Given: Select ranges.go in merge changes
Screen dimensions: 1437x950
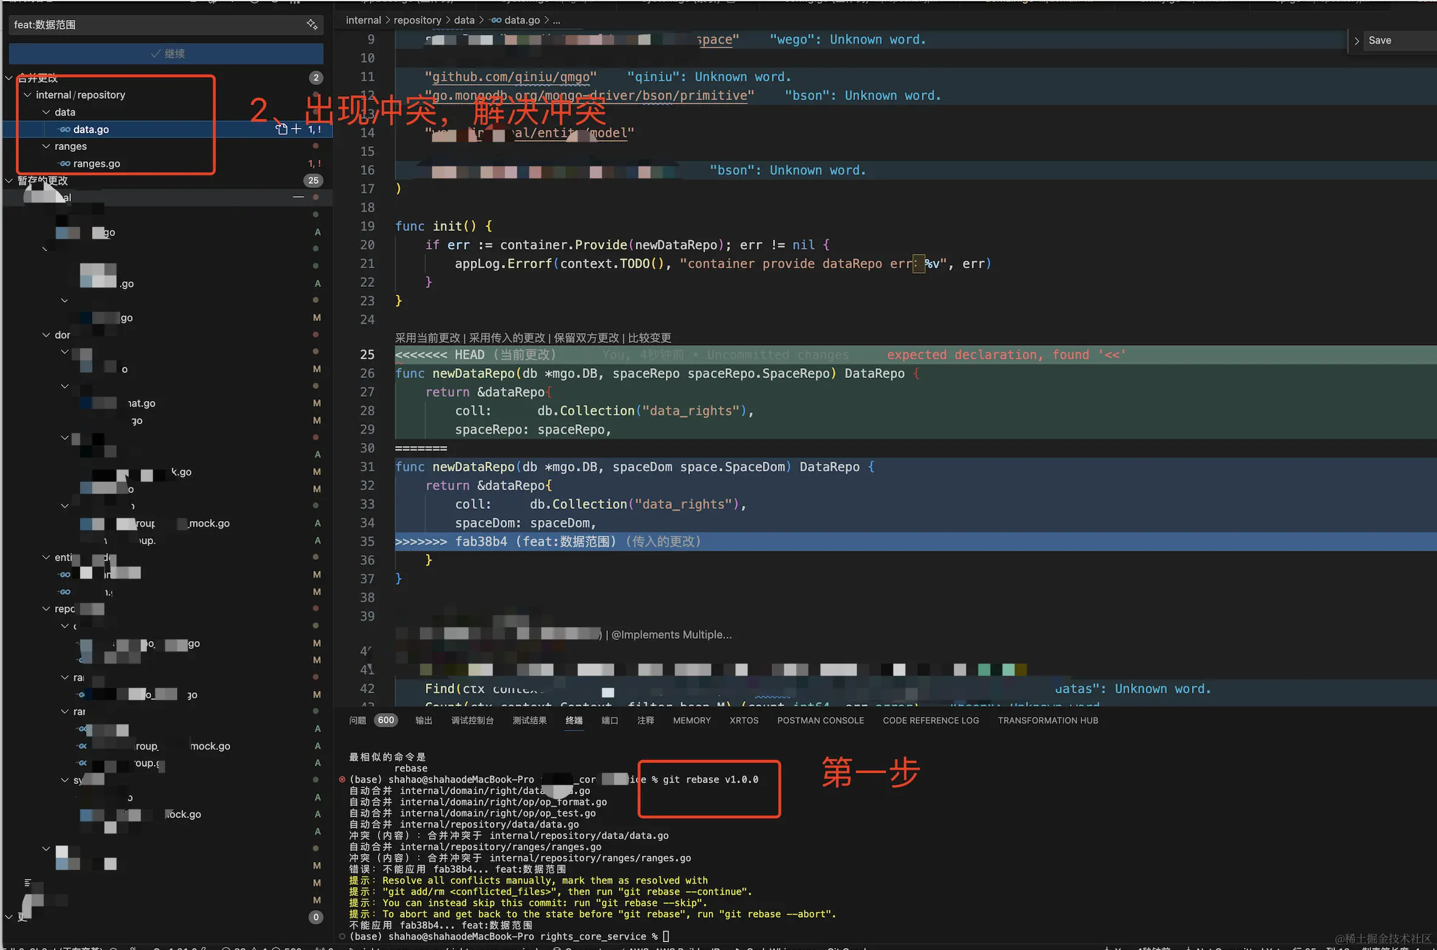Looking at the screenshot, I should coord(96,164).
